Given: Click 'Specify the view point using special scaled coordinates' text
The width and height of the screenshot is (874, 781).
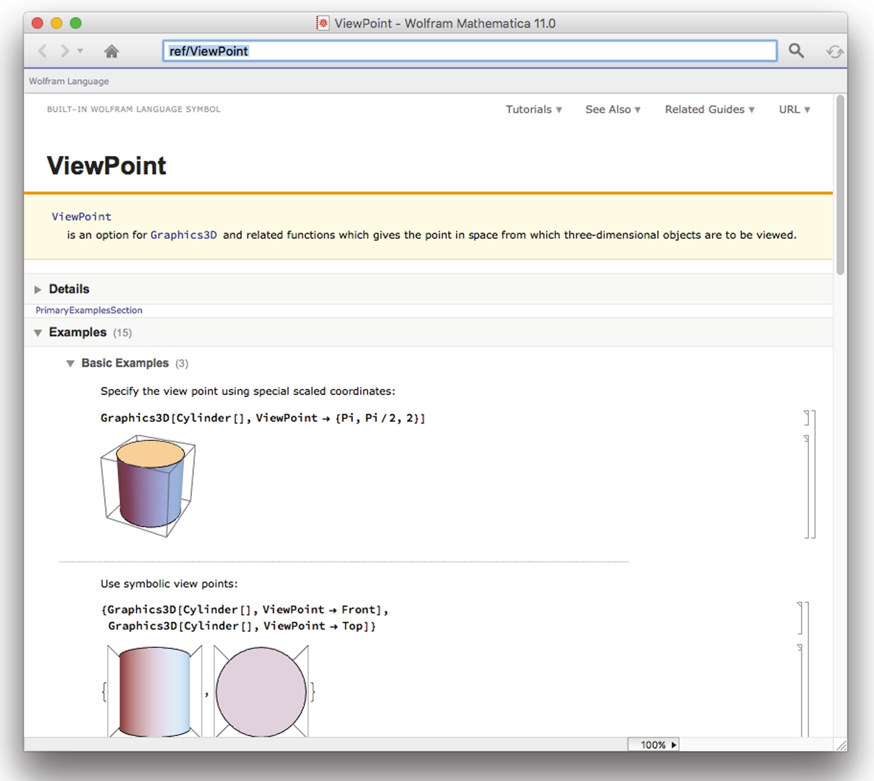Looking at the screenshot, I should coord(248,391).
